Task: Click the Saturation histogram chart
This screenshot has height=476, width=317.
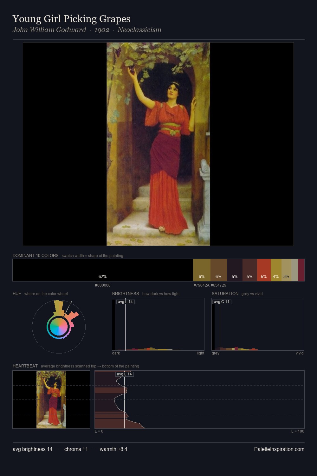Action: (x=258, y=324)
